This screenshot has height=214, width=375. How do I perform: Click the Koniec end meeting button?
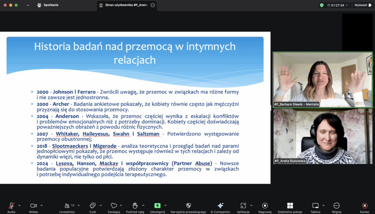coord(364,206)
